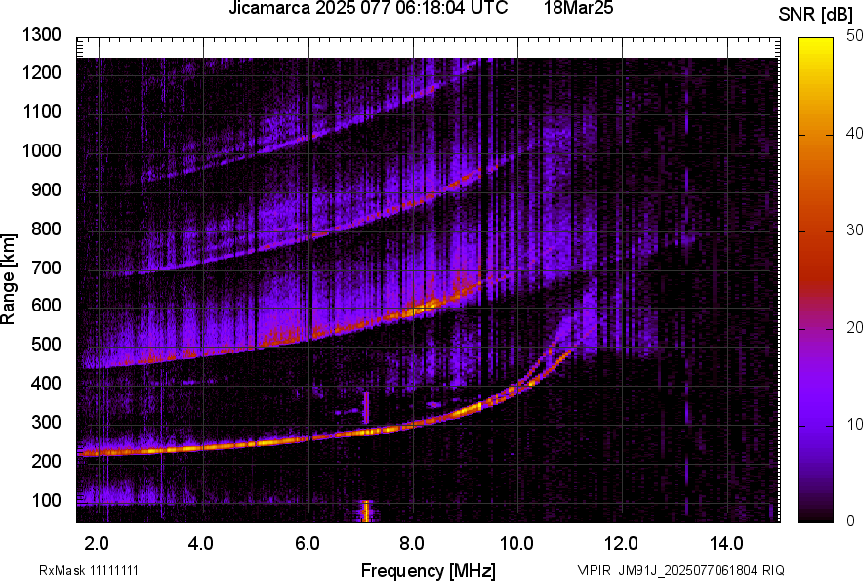Click range tick label '500'
Image resolution: width=863 pixels, height=581 pixels.
(46, 344)
